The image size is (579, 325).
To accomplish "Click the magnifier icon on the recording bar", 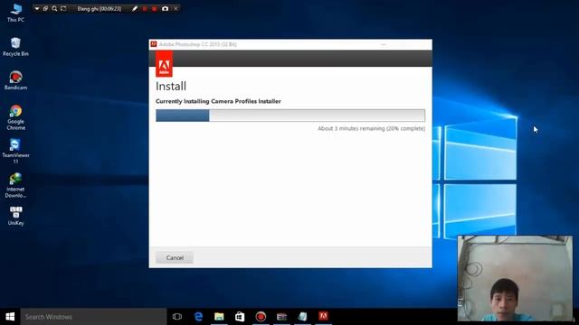I will 54,8.
